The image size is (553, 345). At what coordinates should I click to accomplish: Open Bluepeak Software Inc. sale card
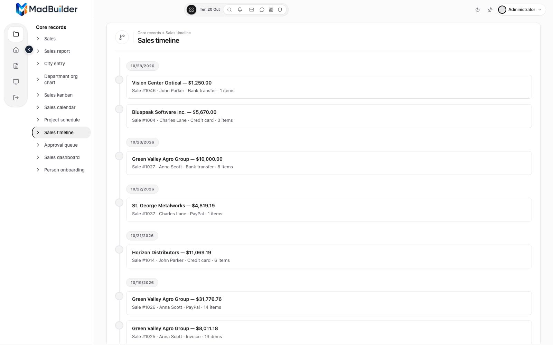(329, 116)
